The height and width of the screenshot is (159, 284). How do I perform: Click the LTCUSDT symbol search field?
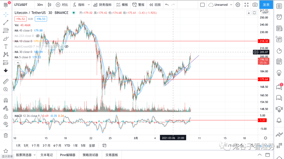point(21,5)
